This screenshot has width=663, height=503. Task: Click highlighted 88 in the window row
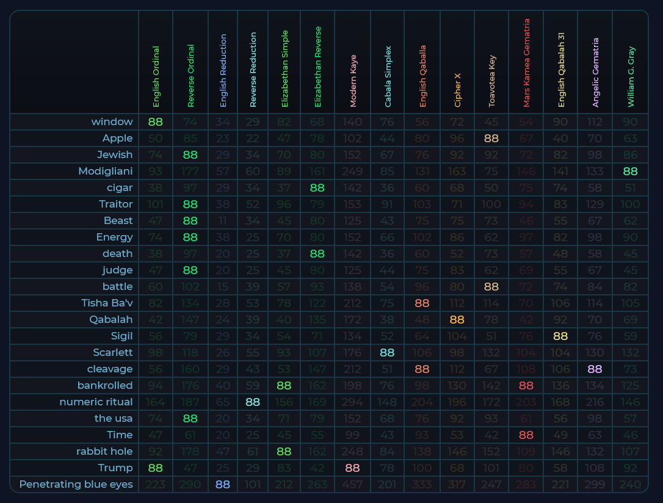(x=156, y=122)
